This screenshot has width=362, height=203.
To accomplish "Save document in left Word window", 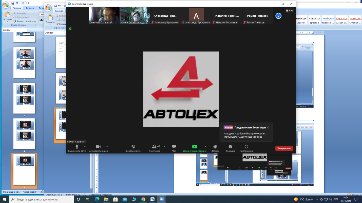I will [x=13, y=3].
